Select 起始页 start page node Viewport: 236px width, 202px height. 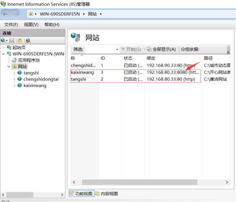click(x=19, y=48)
